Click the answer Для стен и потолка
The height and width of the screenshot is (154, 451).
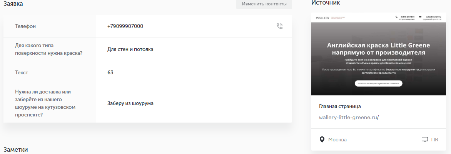coord(130,49)
